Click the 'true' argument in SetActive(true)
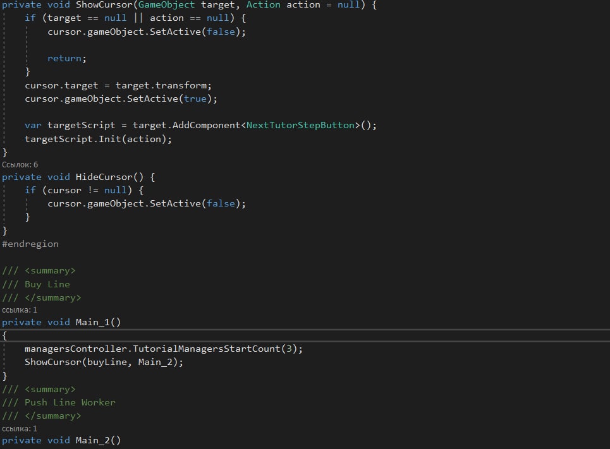This screenshot has height=449, width=610. point(195,99)
